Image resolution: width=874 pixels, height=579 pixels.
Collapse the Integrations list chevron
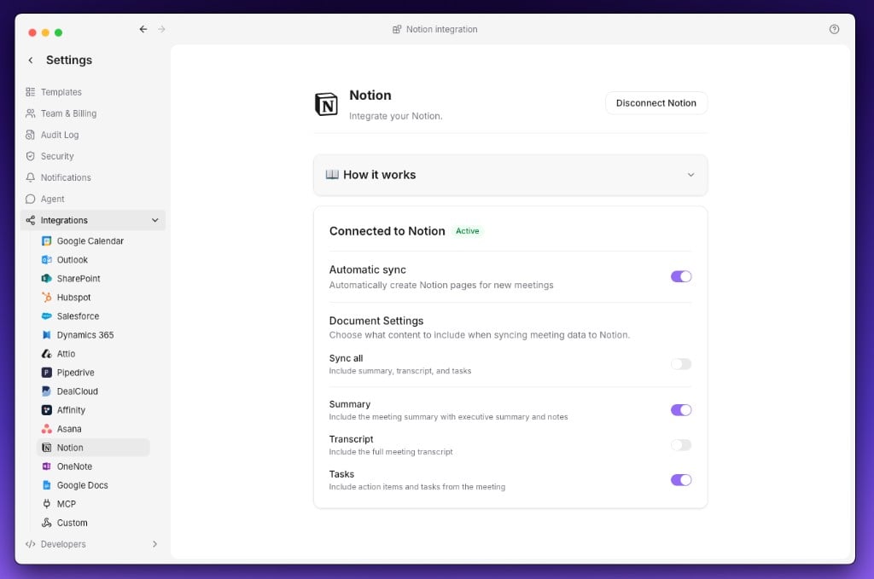point(155,220)
